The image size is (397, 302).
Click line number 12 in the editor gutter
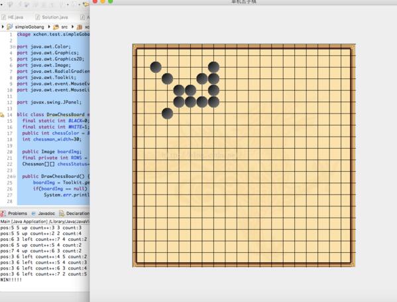(x=10, y=102)
